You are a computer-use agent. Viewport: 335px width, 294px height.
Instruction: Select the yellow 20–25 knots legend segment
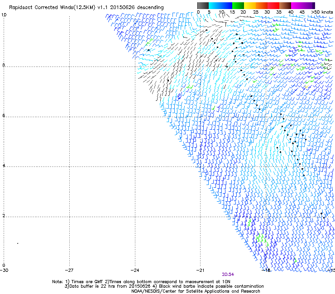[250, 5]
